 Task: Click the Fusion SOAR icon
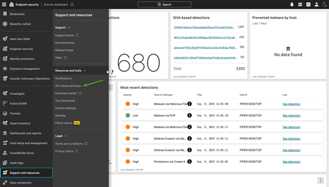click(x=5, y=103)
